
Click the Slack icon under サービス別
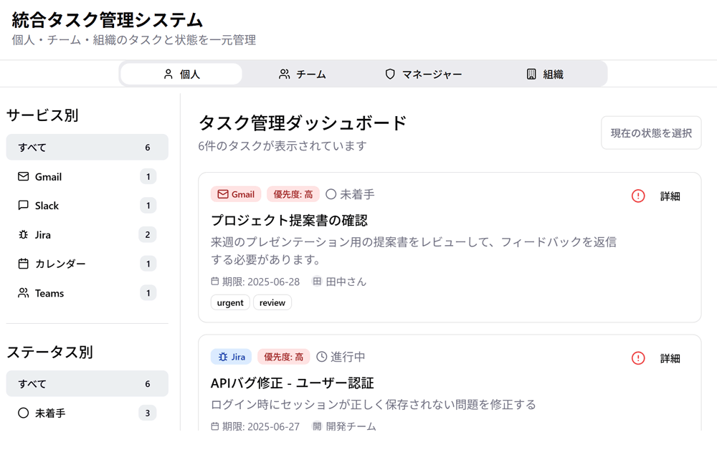(x=22, y=206)
